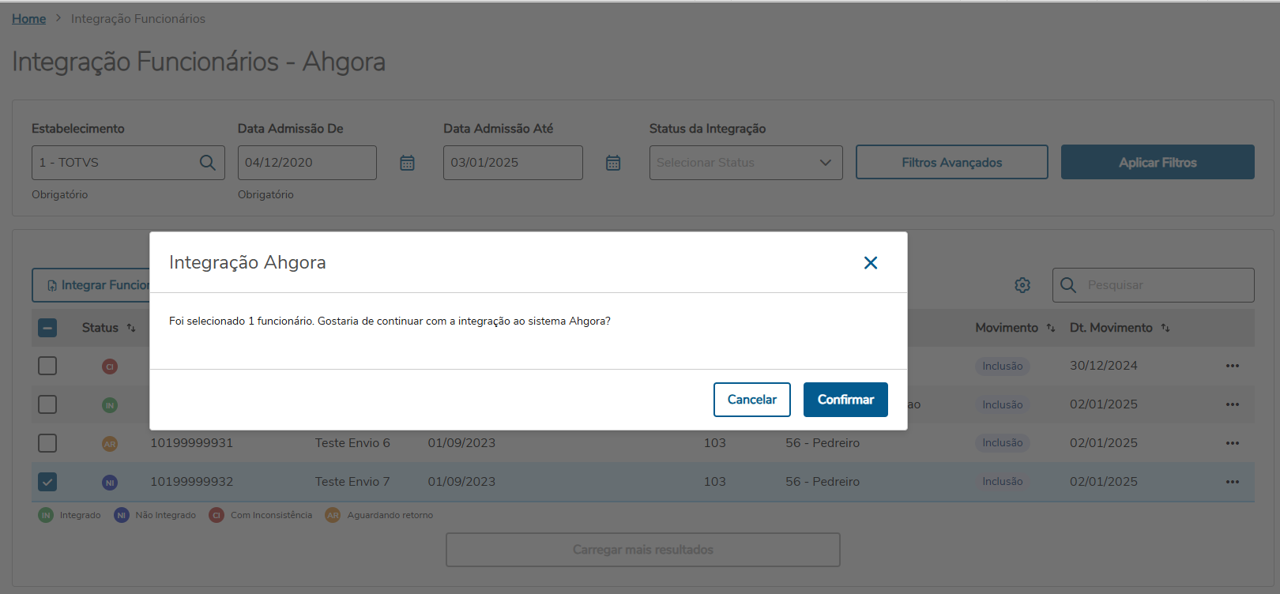The width and height of the screenshot is (1280, 594).
Task: Click Aplicar Filtros button
Action: point(1158,163)
